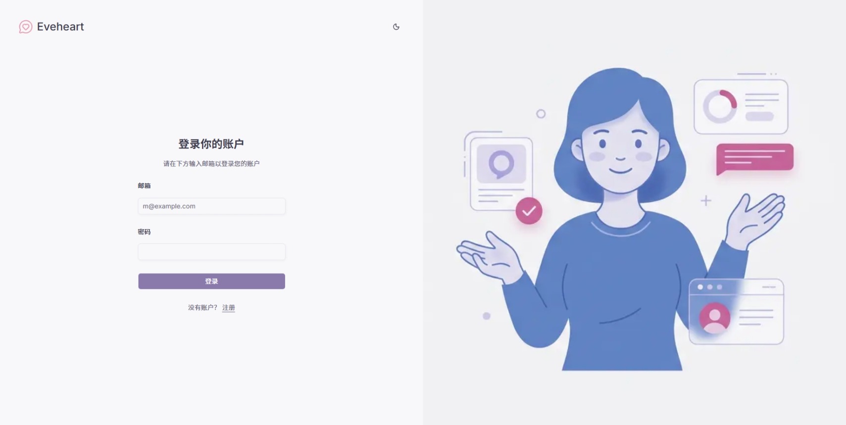The image size is (846, 425).
Task: Open the 注册 sign-up link
Action: coord(229,307)
